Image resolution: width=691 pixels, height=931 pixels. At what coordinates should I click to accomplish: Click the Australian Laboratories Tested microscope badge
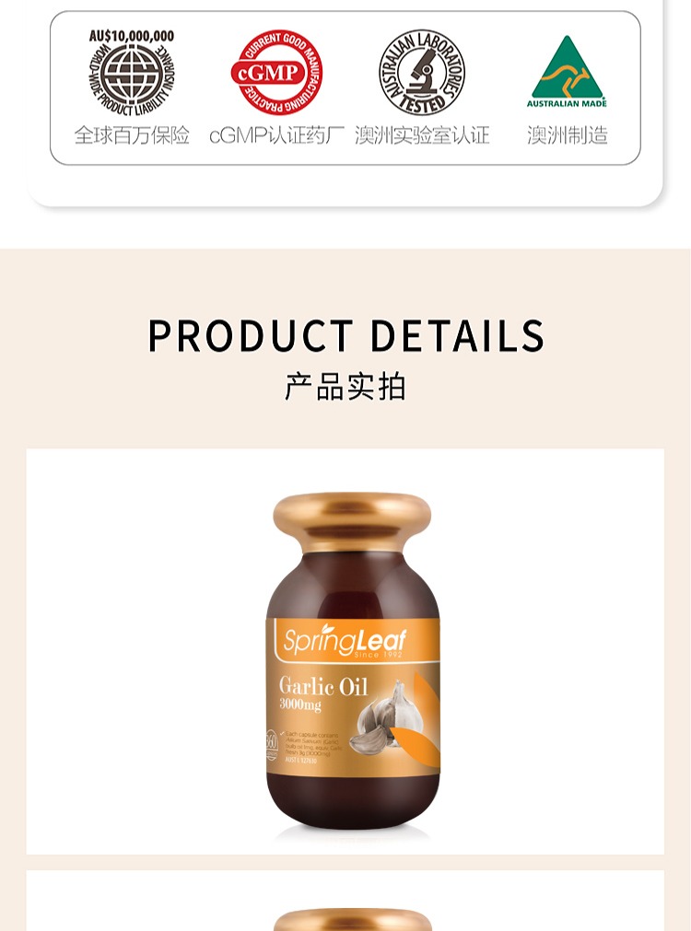click(422, 72)
